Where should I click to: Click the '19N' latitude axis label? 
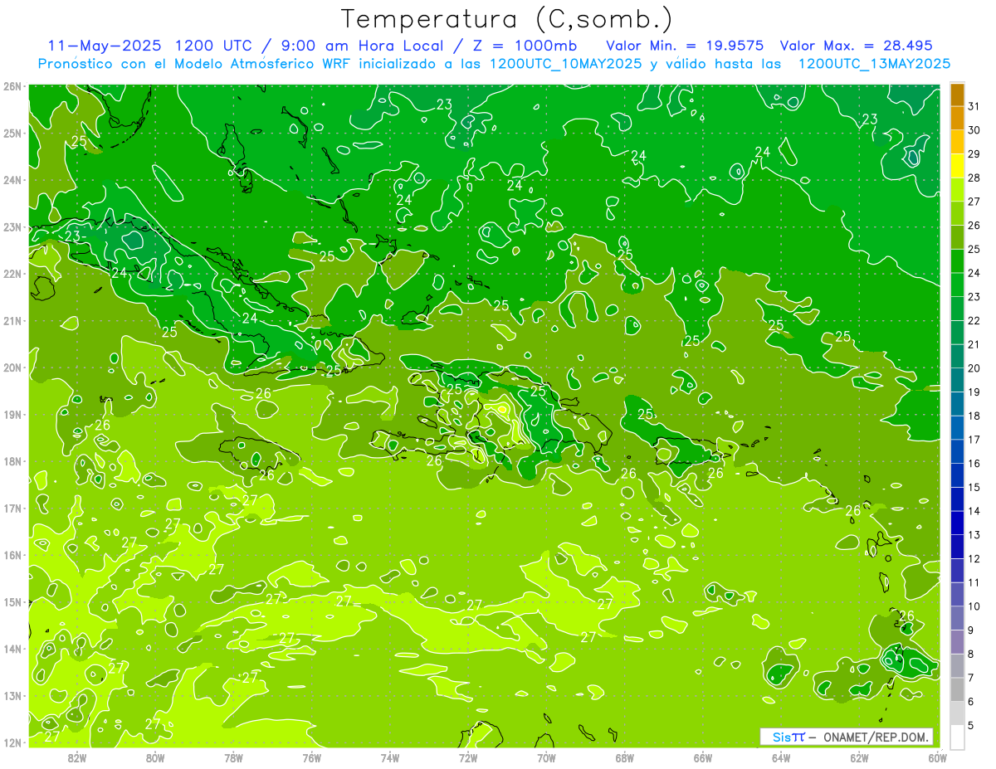(12, 415)
